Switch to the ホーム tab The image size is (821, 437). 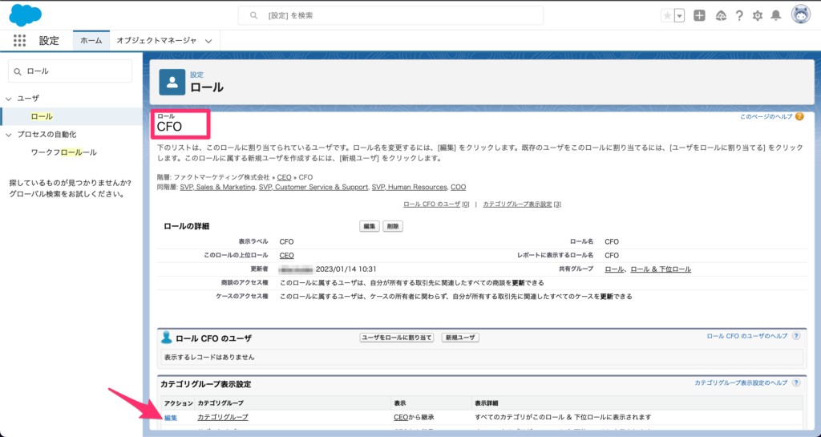tap(91, 40)
